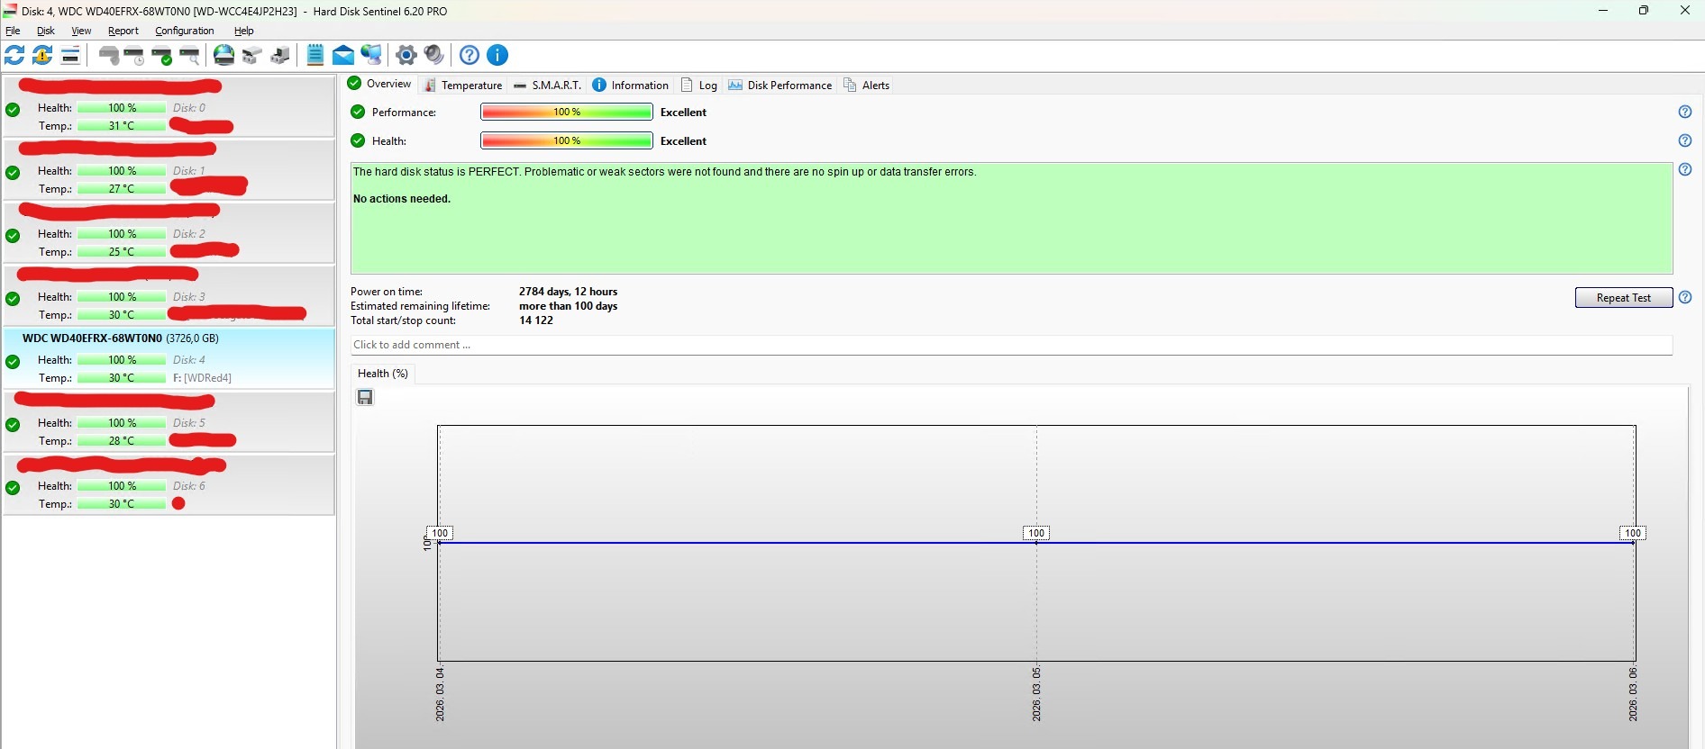This screenshot has height=749, width=1705.
Task: Select the Disk 0 entry
Action: (169, 106)
